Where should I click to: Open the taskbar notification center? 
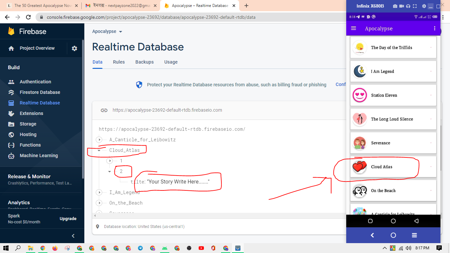[439, 248]
